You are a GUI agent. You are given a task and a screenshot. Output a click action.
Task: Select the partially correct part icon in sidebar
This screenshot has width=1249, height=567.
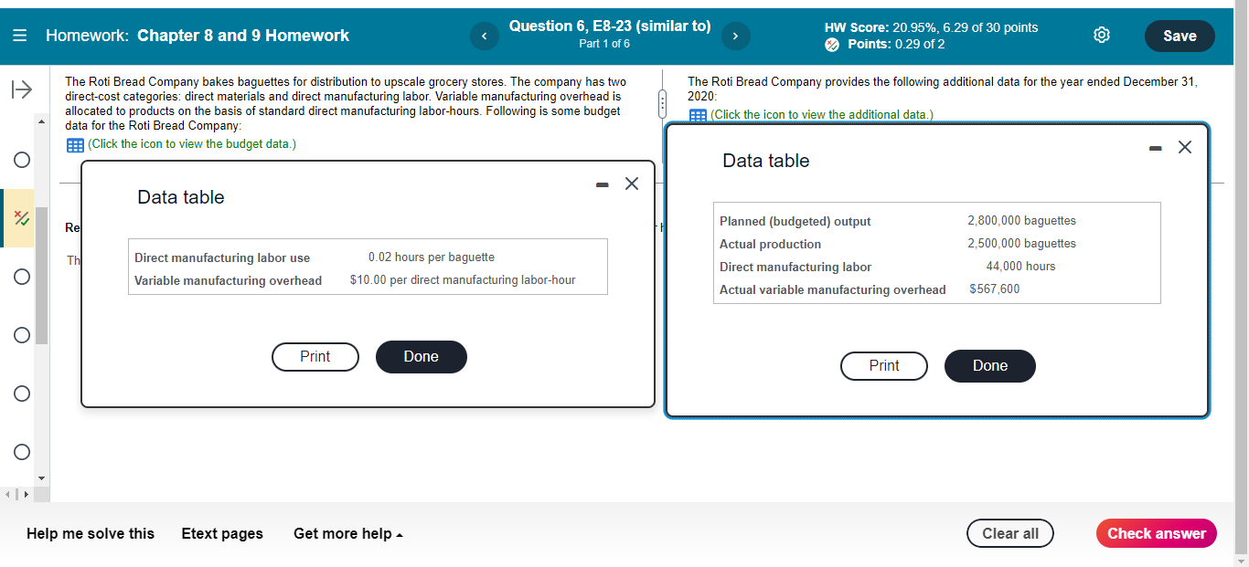pos(21,217)
